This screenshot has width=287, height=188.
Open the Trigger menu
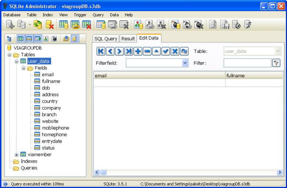(x=80, y=15)
